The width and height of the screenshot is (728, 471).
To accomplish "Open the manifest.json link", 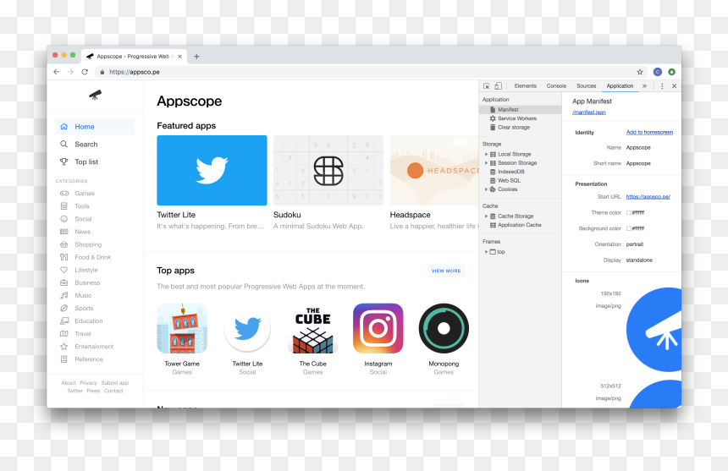I will point(588,112).
